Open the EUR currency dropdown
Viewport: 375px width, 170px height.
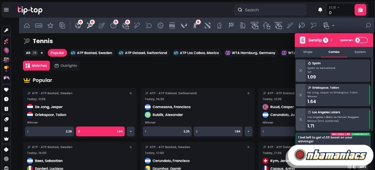334,7
